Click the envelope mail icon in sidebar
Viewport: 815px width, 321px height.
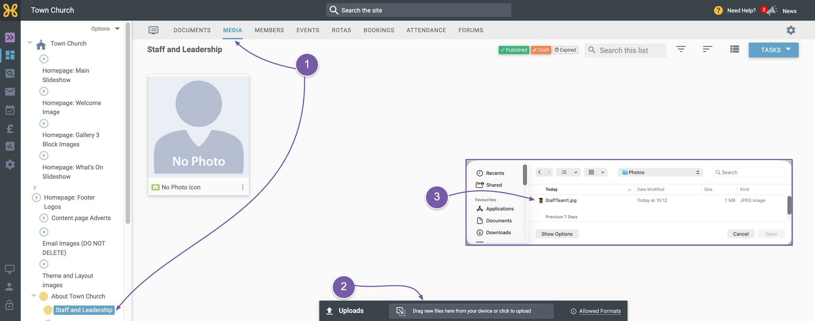click(x=10, y=92)
